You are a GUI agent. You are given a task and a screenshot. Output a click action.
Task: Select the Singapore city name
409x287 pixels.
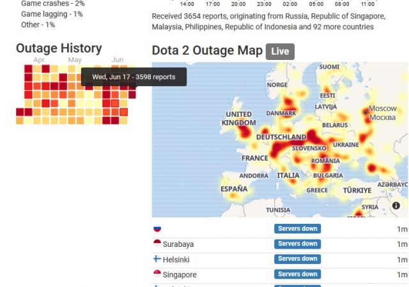pos(180,275)
